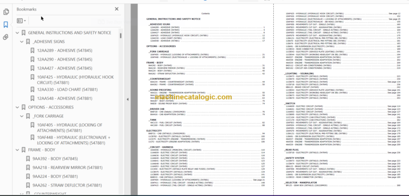Click bookmark icon beside 12AA427 - ADHESIVE
409x196 pixels.
[32, 68]
